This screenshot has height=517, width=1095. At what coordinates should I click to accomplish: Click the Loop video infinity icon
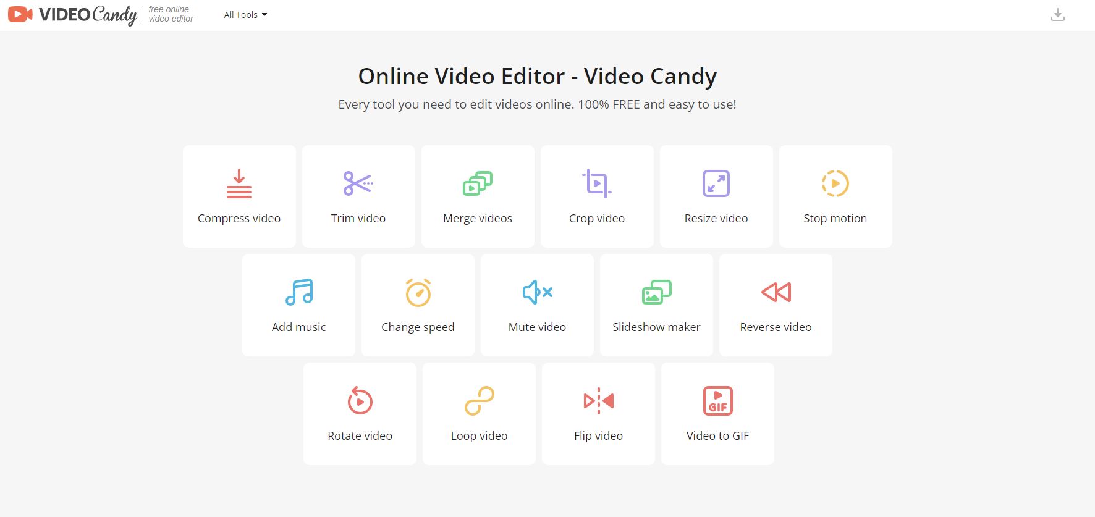pyautogui.click(x=480, y=401)
